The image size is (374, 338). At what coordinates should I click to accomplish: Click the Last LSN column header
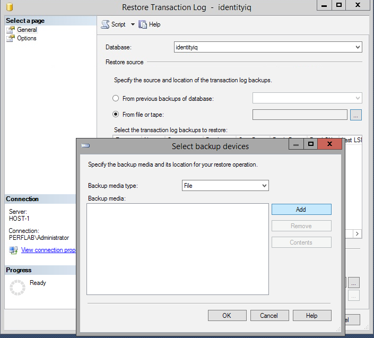tap(352, 140)
